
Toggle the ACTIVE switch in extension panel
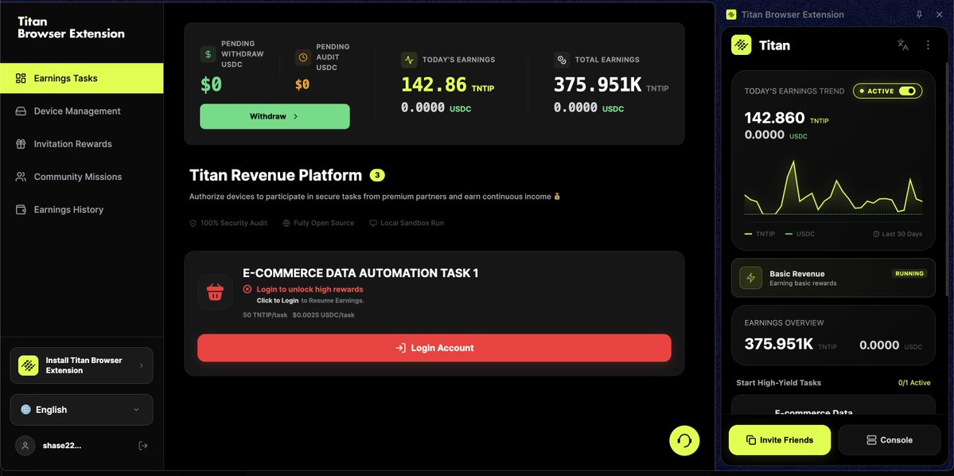906,92
